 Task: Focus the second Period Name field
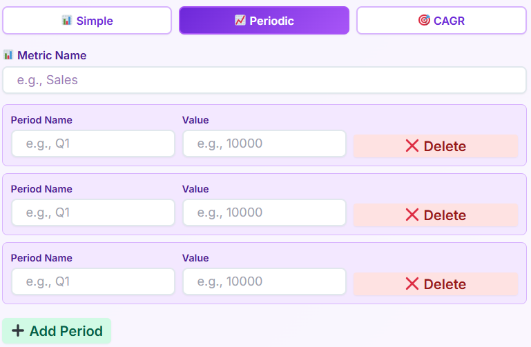(x=93, y=212)
